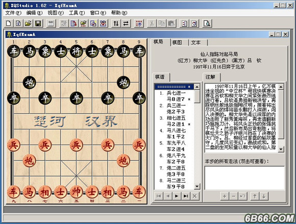The height and width of the screenshot is (224, 296).
Task: Click move list scrollbar down arrow
Action: (197, 186)
